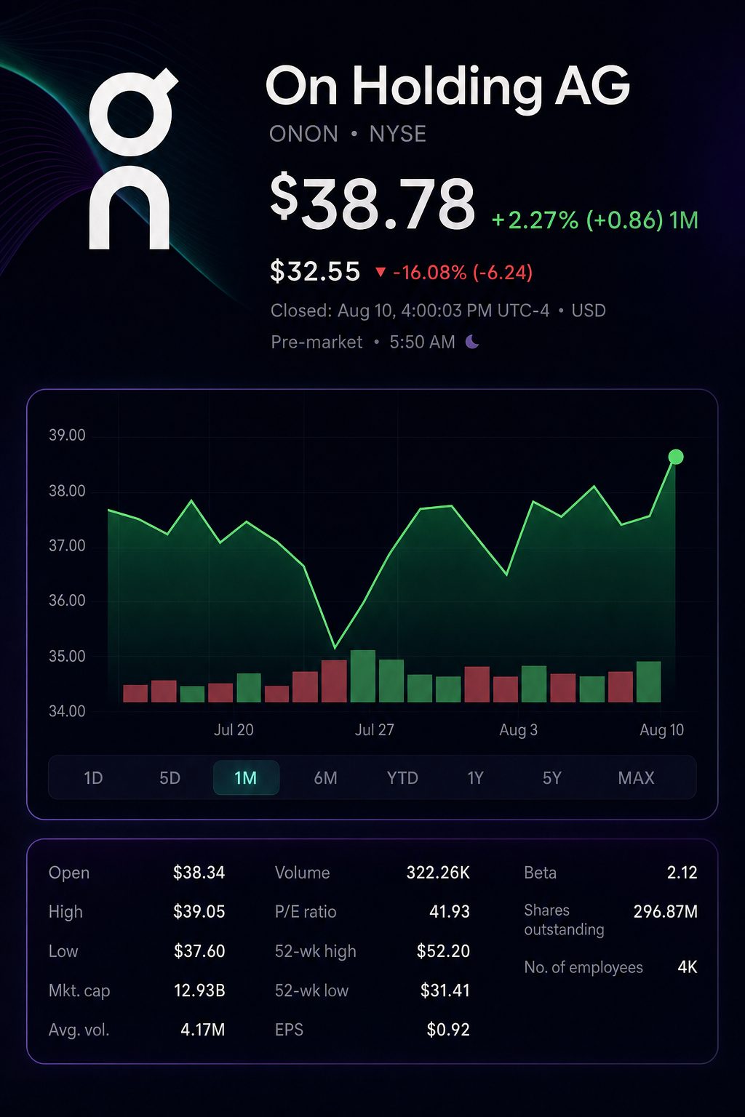Select the MAX time range tab
Viewport: 745px width, 1117px height.
click(x=636, y=778)
